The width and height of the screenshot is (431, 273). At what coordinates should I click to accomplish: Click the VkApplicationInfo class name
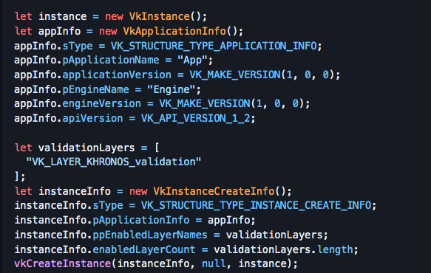pos(174,31)
